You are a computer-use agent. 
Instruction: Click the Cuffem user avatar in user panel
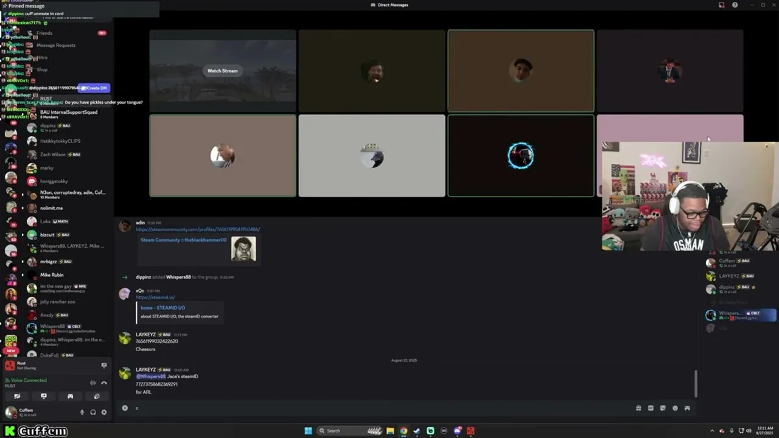click(10, 412)
